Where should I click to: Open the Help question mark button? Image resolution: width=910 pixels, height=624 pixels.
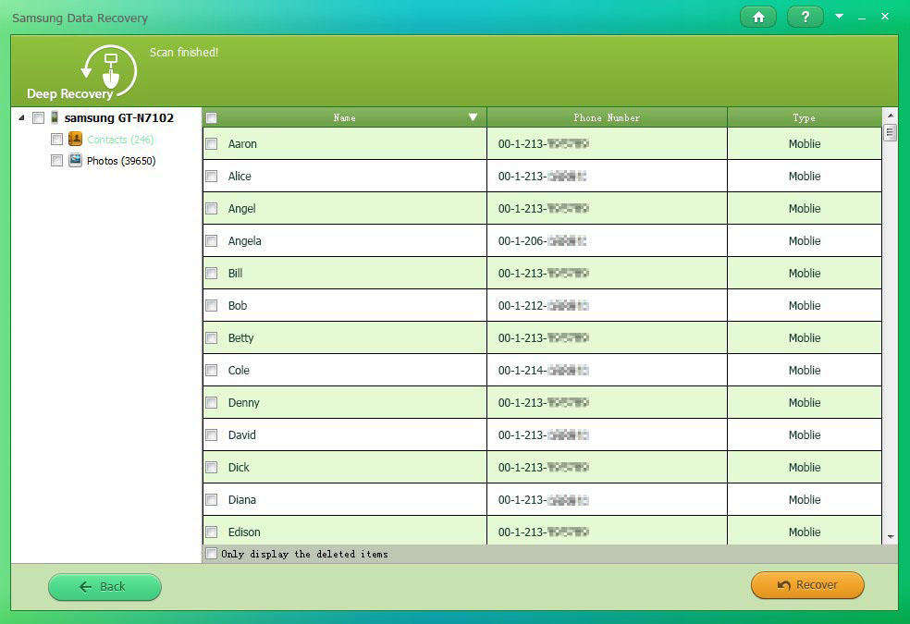805,18
